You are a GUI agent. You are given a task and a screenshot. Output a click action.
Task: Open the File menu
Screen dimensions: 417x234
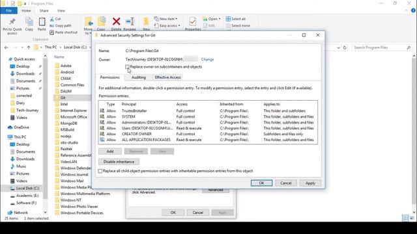pos(8,10)
